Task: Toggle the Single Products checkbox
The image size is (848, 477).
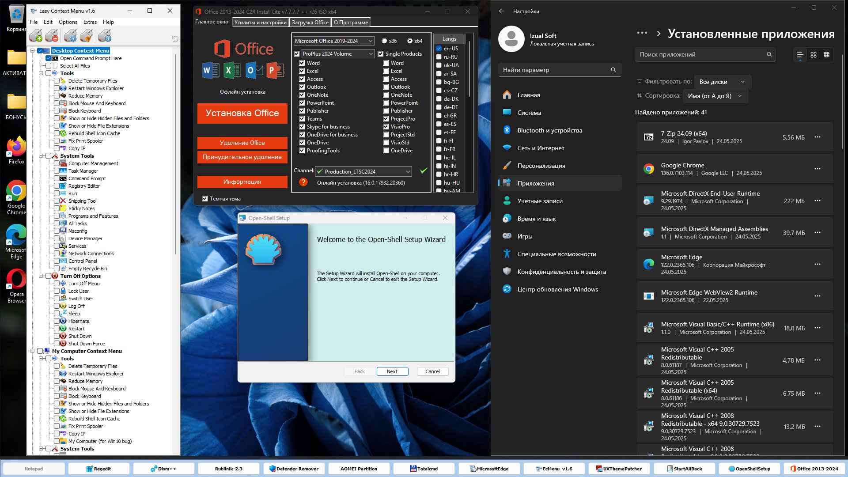Action: point(381,54)
